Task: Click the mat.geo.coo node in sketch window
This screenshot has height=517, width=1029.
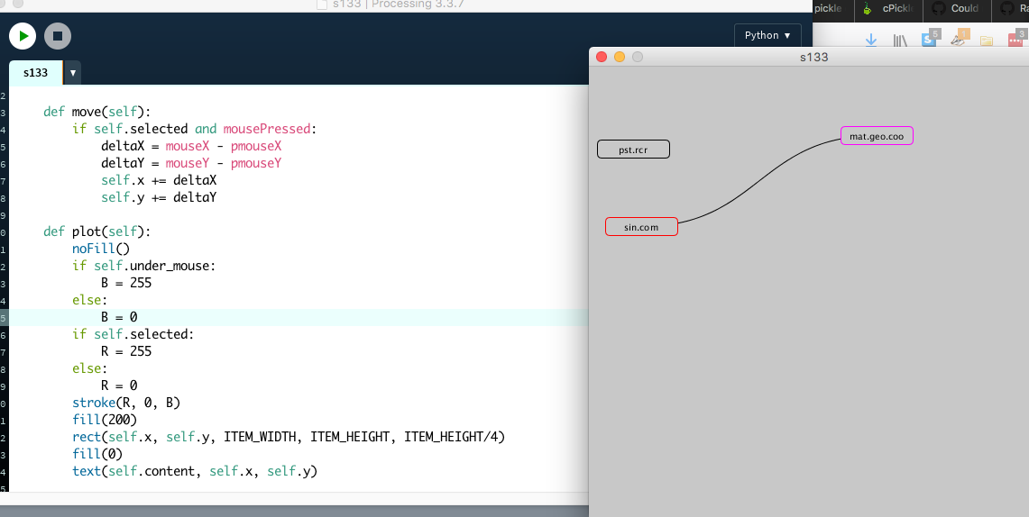Action: tap(877, 136)
